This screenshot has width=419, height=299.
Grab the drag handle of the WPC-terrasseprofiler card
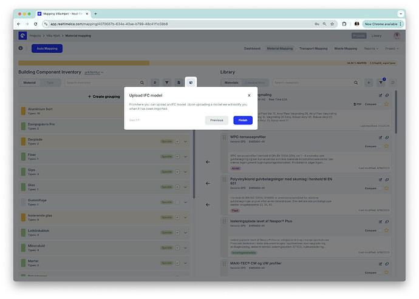[224, 137]
